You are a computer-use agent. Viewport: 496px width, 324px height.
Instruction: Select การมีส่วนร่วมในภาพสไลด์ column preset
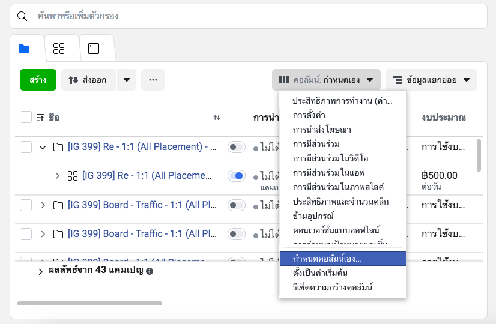coord(343,187)
